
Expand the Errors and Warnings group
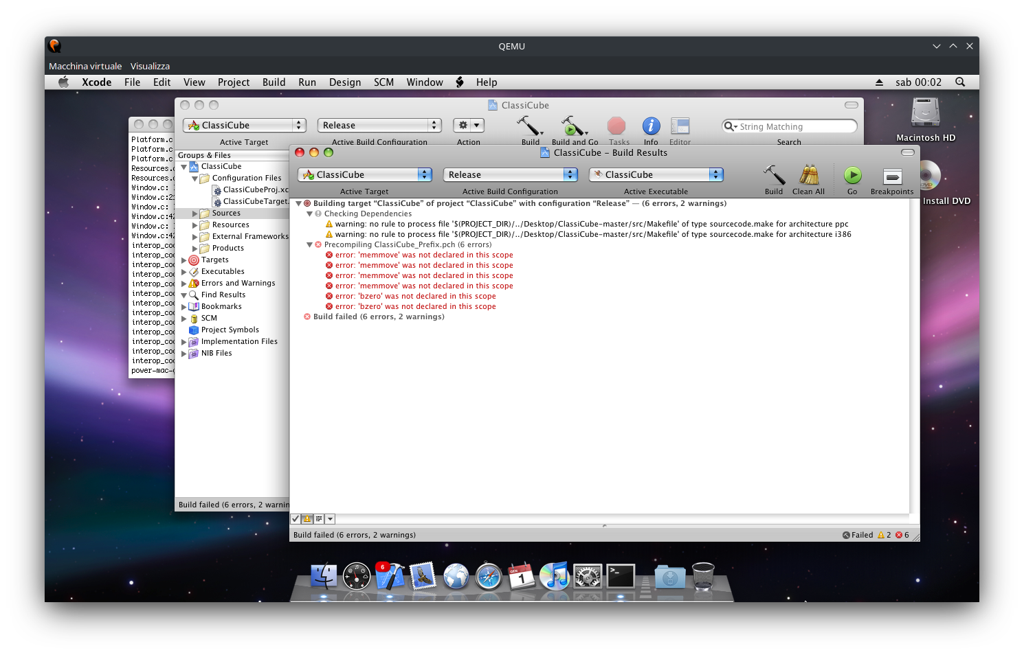point(183,284)
